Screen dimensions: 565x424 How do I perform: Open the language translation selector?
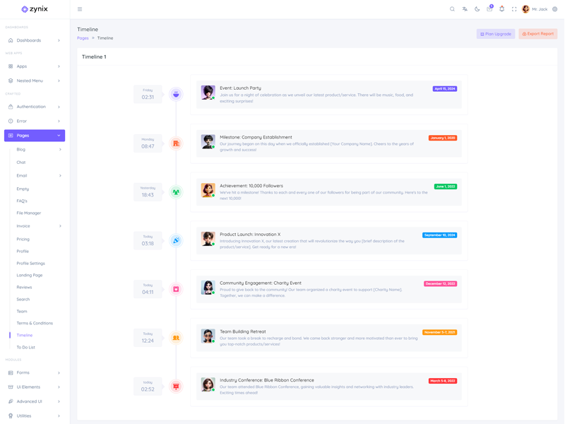pos(465,9)
